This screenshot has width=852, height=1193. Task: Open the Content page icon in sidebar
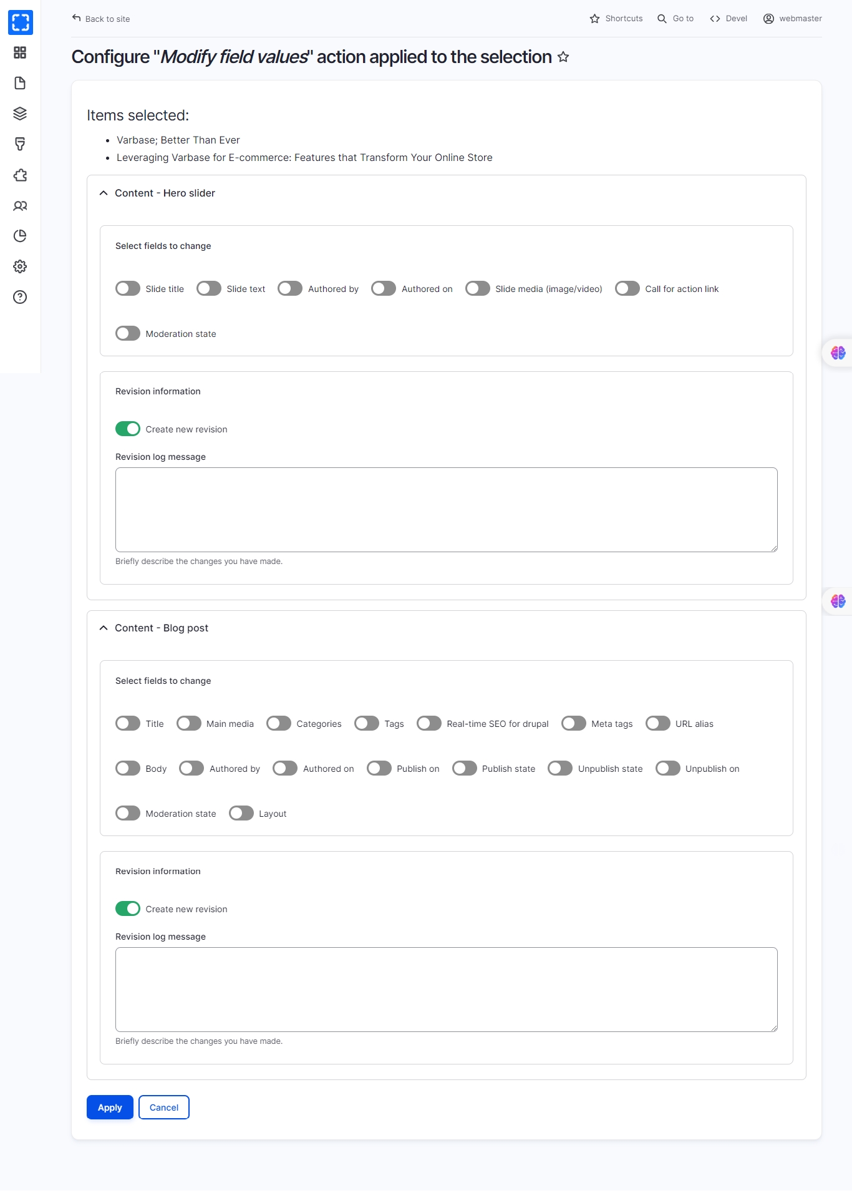[20, 84]
